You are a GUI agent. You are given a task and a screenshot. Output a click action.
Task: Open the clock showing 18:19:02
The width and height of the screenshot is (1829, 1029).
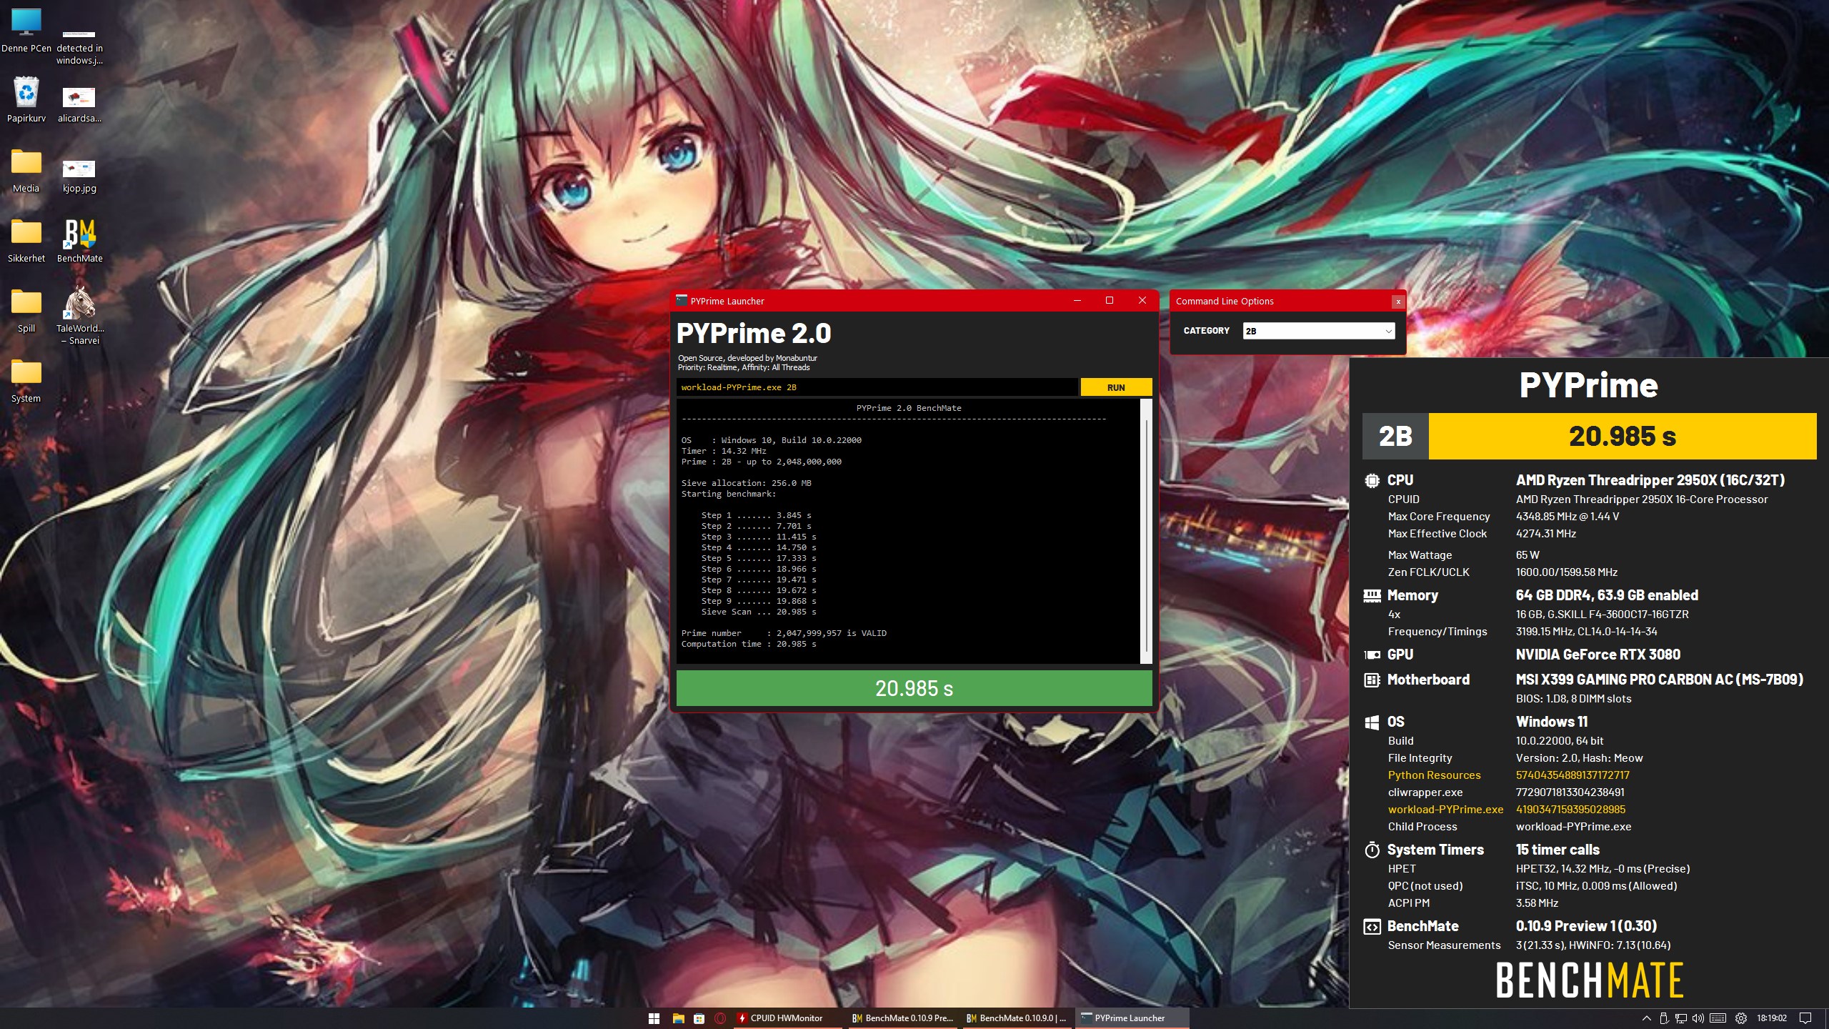pos(1772,1018)
